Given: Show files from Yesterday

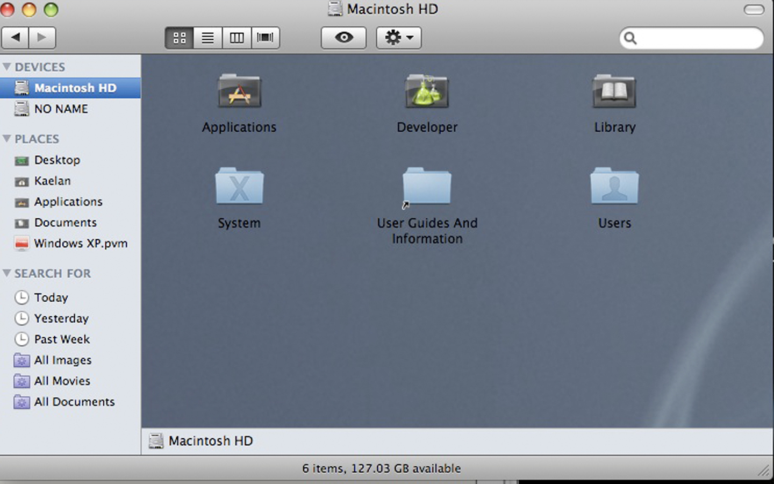Looking at the screenshot, I should coord(70,318).
